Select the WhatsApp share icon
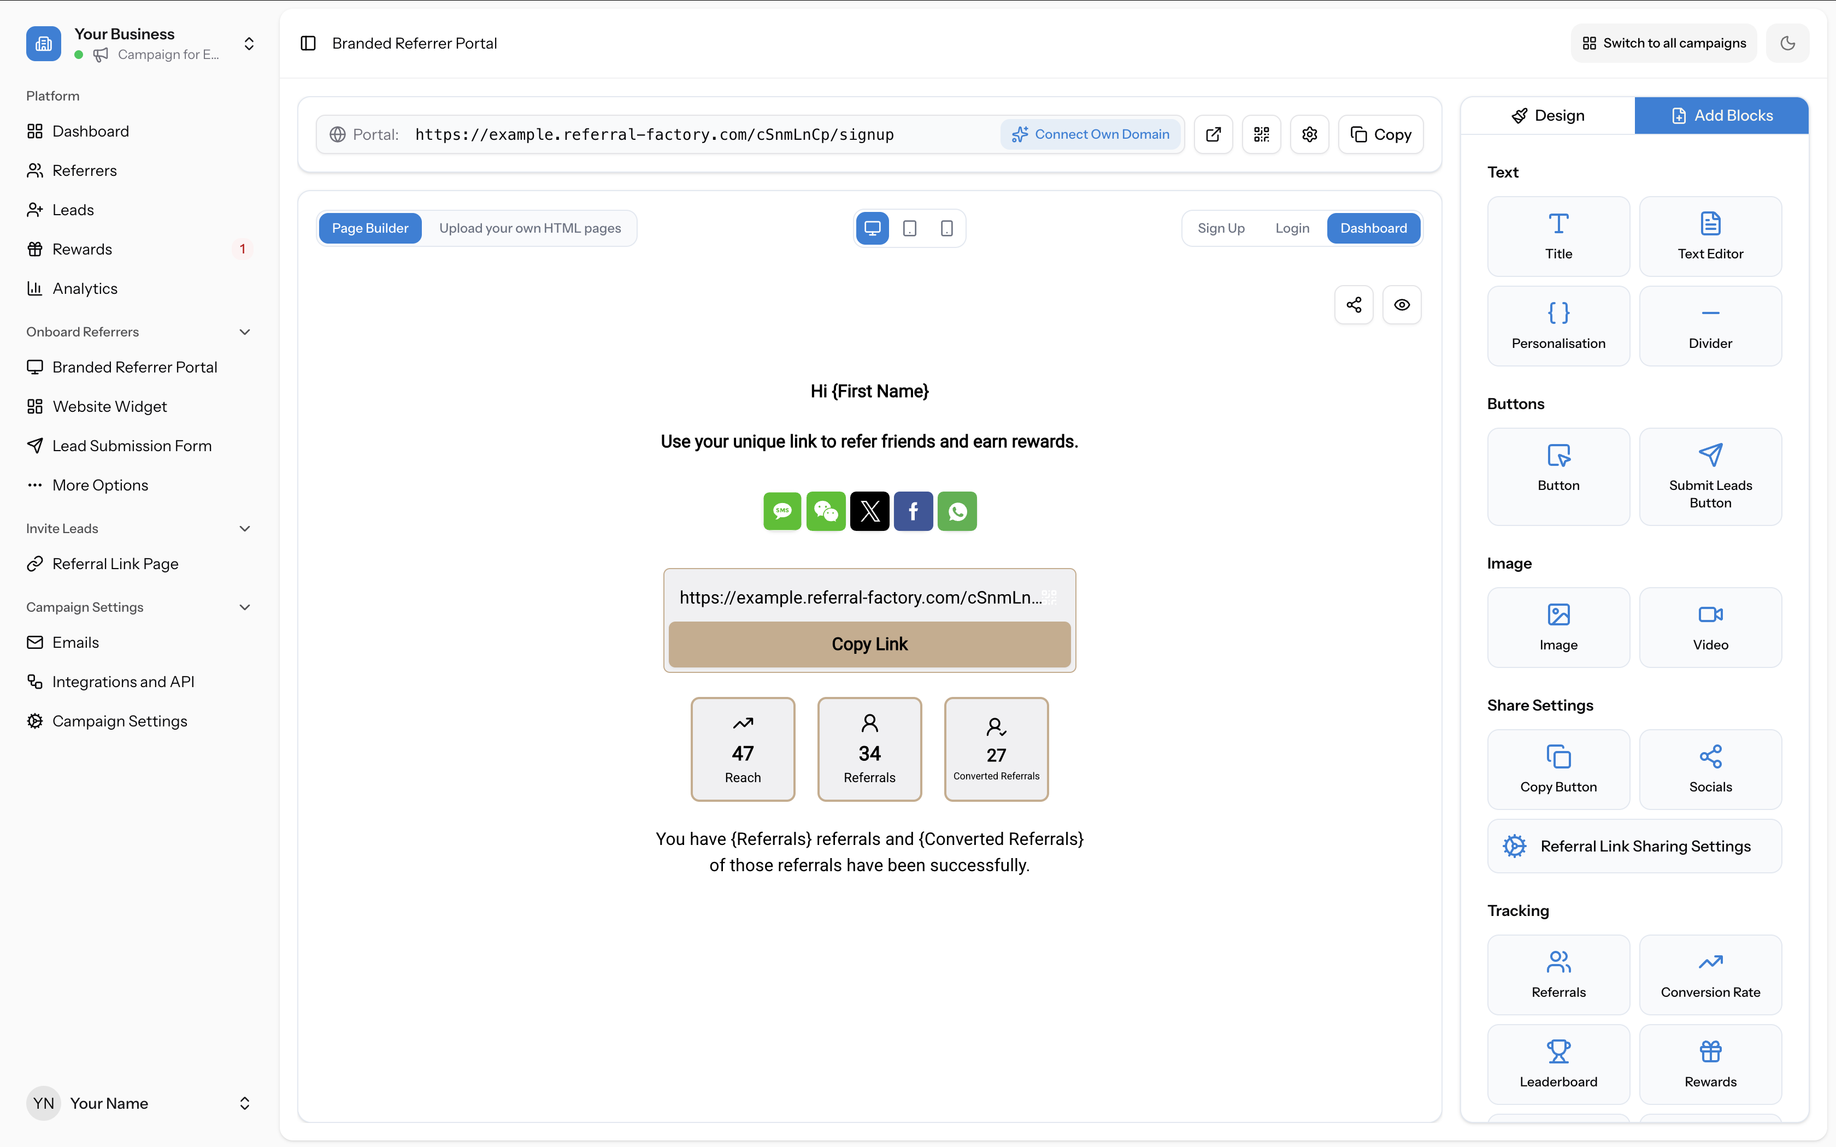This screenshot has height=1147, width=1836. click(957, 511)
